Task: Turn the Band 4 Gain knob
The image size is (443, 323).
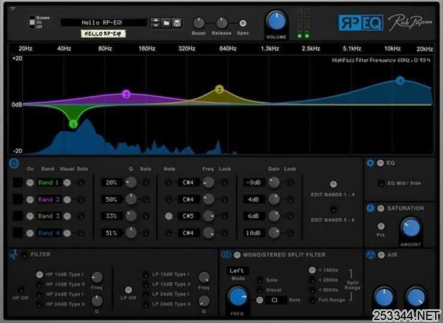Action: click(x=274, y=233)
